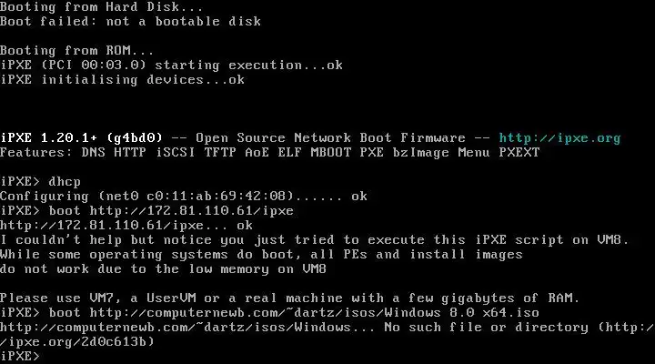Click the 'No such file or directory' error
655x364 pixels.
[486, 328]
